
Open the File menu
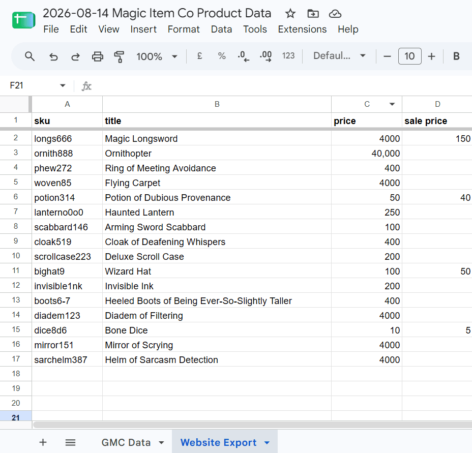click(x=51, y=29)
